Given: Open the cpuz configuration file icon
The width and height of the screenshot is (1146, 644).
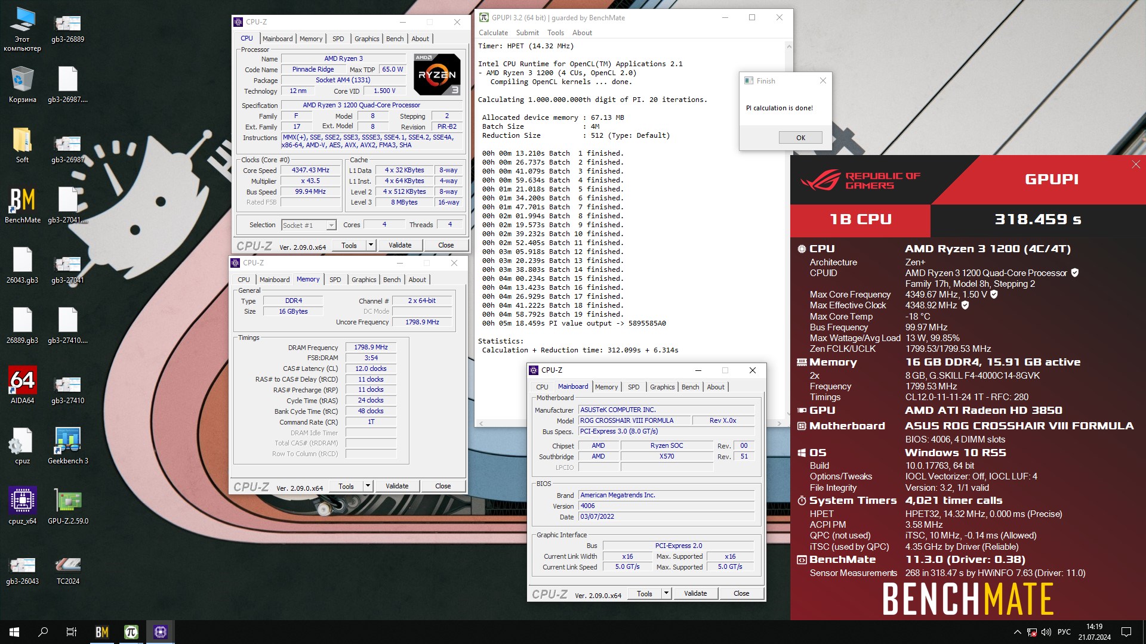Looking at the screenshot, I should (x=22, y=447).
